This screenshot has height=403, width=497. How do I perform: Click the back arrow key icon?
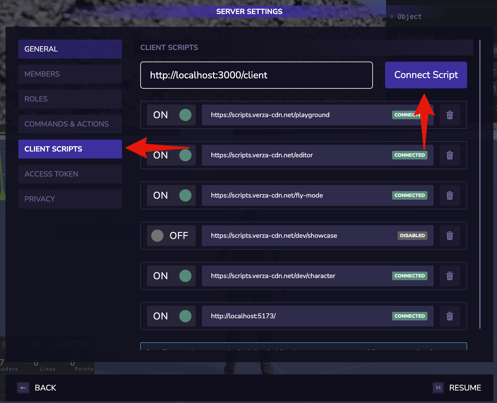coord(23,388)
